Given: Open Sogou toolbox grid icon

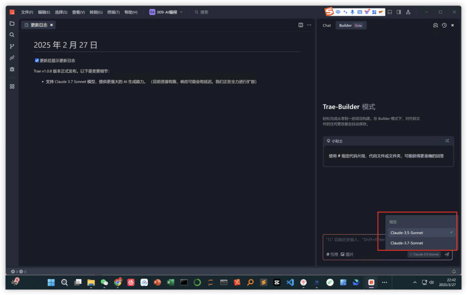Looking at the screenshot, I should [x=374, y=12].
